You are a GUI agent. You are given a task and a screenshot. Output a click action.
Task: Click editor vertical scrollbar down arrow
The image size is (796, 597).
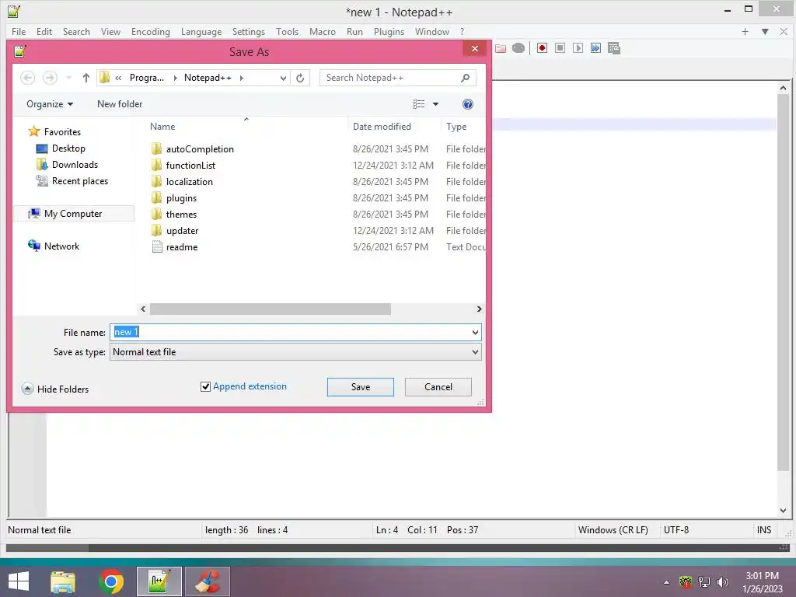[783, 511]
